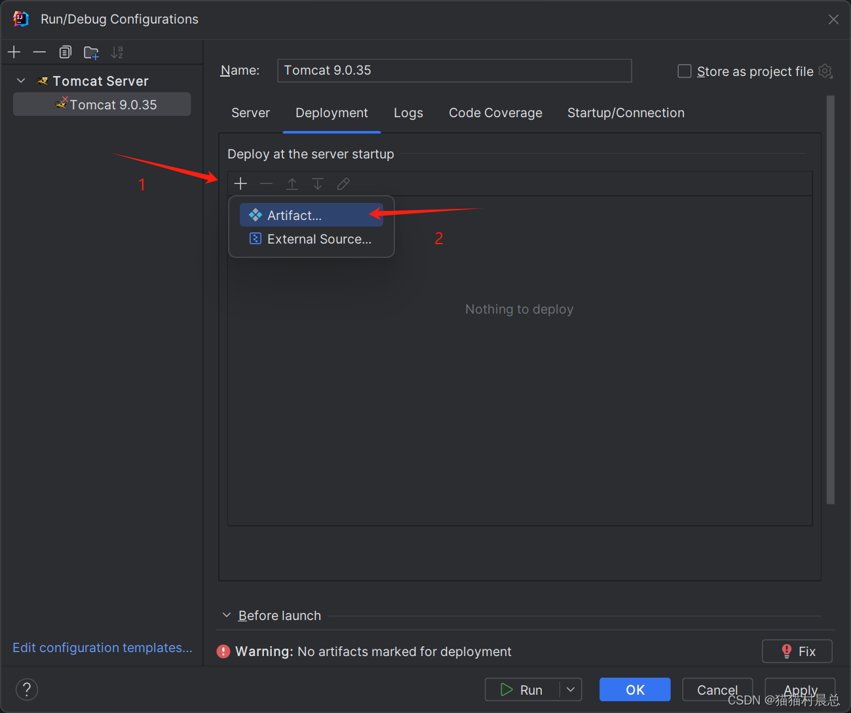This screenshot has width=851, height=713.
Task: Add a new run configuration
Action: coord(14,52)
